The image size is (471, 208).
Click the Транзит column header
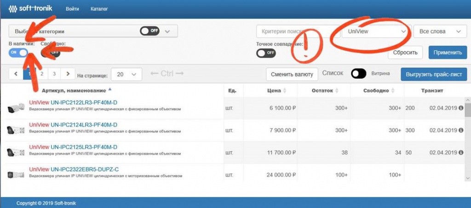click(x=432, y=90)
